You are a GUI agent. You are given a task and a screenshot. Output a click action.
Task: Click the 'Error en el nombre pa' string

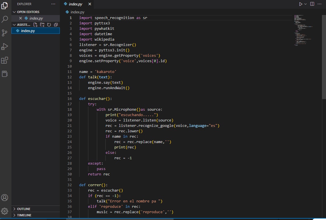[x=134, y=201]
